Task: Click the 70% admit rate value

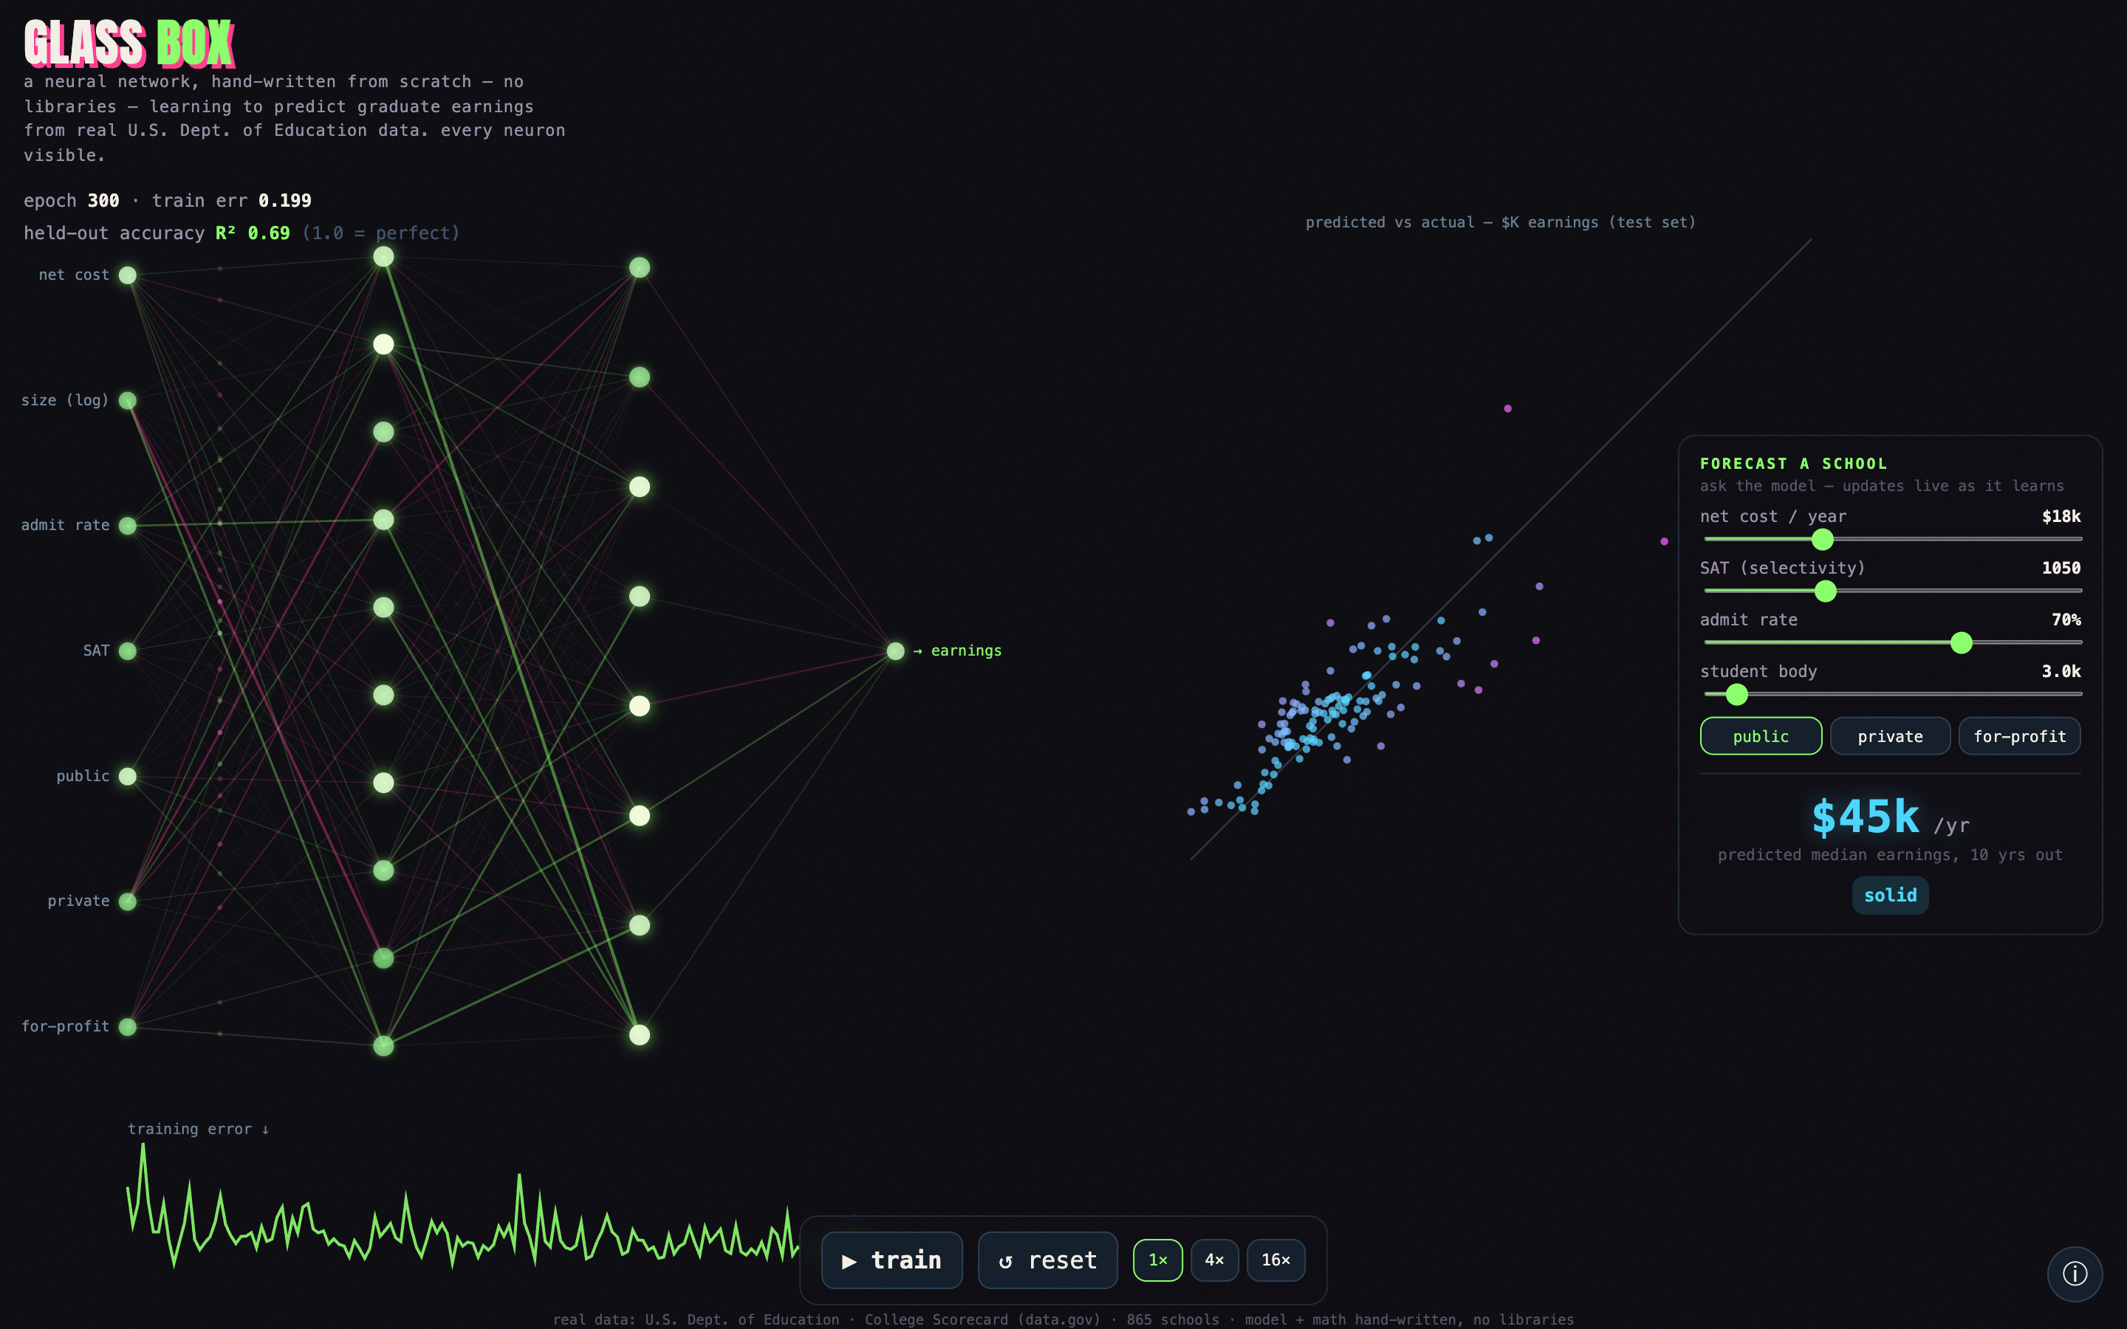Action: pos(2066,619)
